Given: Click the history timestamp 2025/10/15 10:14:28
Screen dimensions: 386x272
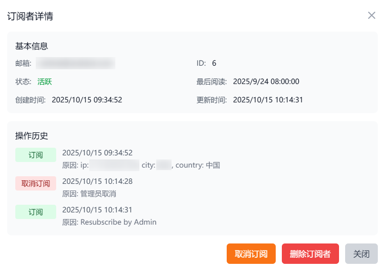Looking at the screenshot, I should tap(98, 181).
